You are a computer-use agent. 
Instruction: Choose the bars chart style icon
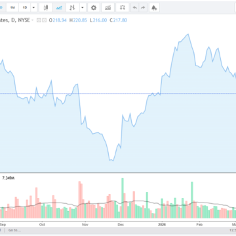72,8
